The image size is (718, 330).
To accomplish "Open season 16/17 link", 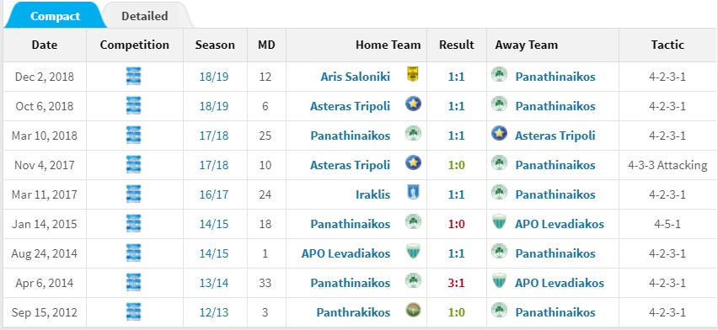I will pos(214,194).
